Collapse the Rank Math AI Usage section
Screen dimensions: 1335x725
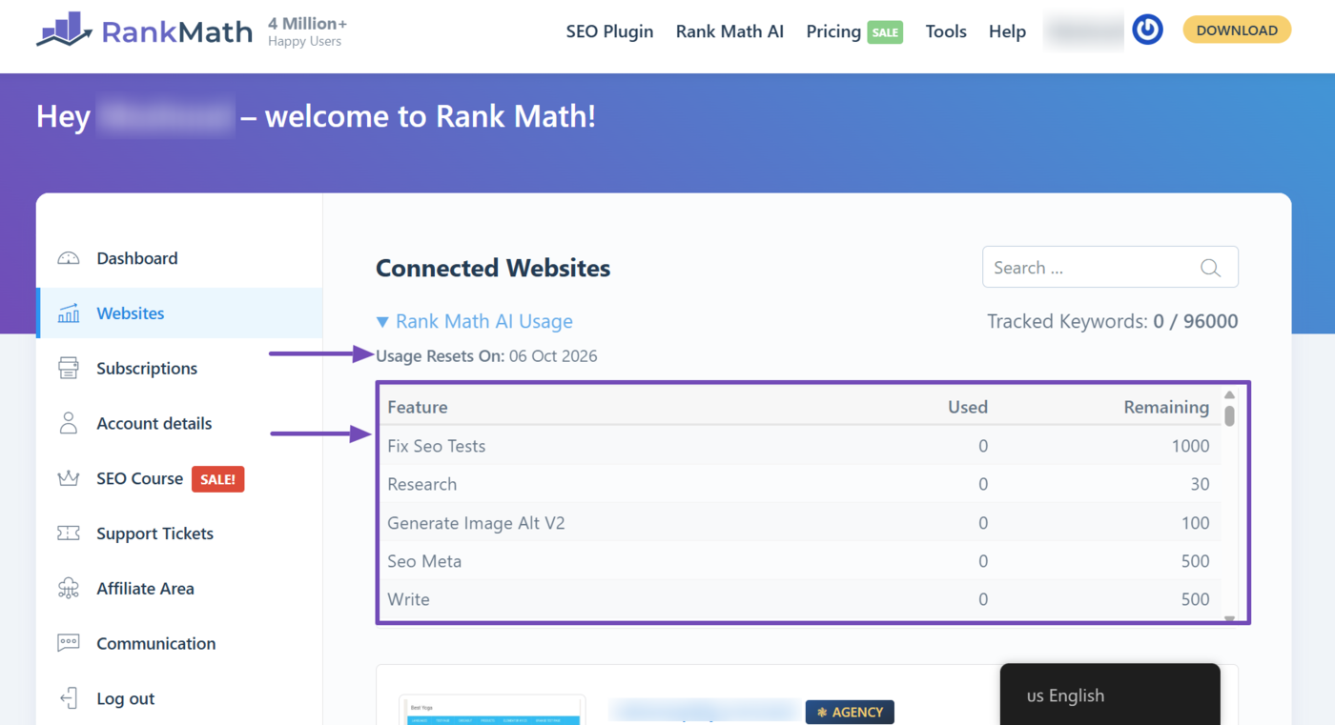(474, 322)
